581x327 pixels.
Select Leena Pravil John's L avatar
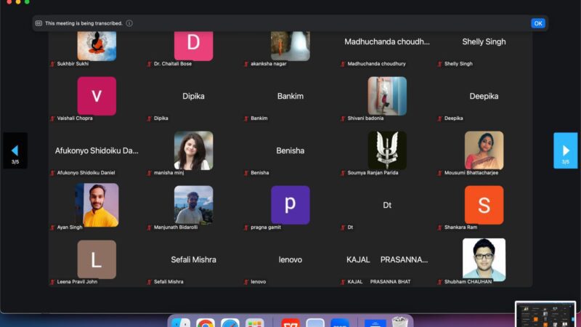tap(97, 259)
